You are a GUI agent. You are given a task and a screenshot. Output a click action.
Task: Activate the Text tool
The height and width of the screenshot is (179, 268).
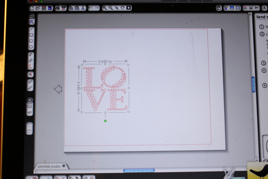point(30,74)
